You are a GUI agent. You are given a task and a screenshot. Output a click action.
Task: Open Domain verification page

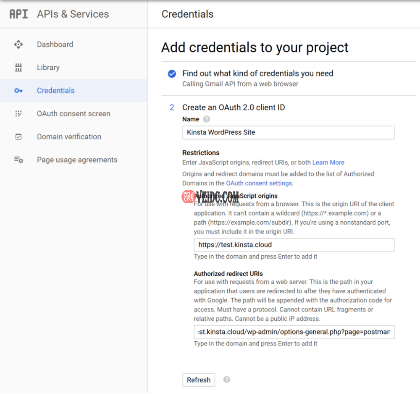pyautogui.click(x=69, y=137)
